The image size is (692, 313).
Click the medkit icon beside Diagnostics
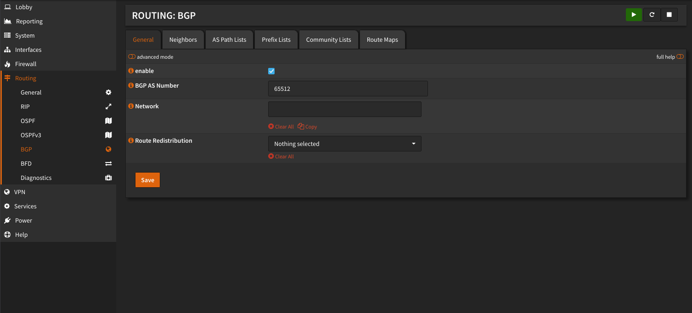(x=108, y=178)
